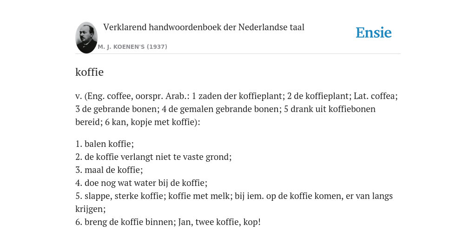The image size is (476, 238).
Task: Click the M. J. KOENEN'S (1937) author label
Action: (x=132, y=47)
